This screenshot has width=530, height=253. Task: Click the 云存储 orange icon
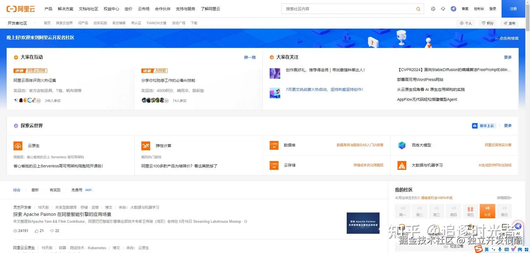274,165
